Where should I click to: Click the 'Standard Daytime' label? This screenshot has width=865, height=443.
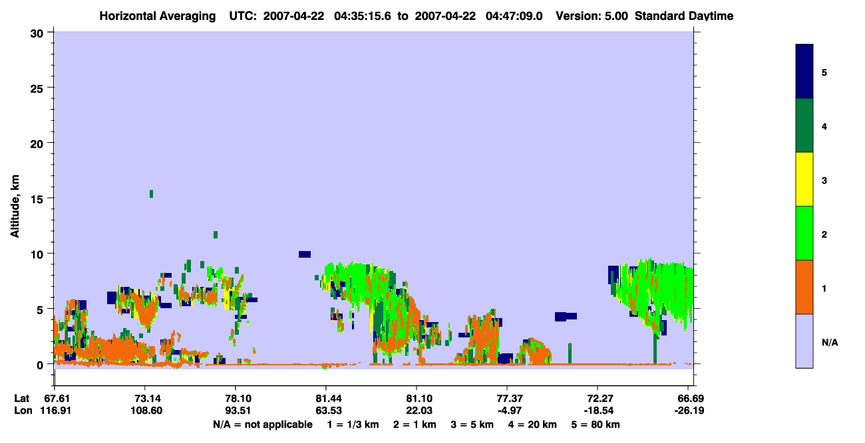684,16
